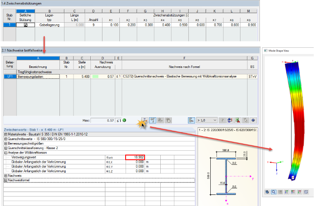Select the x9 cell with value 0.900
Image resolution: width=314 pixels, height=206 pixels.
click(249, 25)
